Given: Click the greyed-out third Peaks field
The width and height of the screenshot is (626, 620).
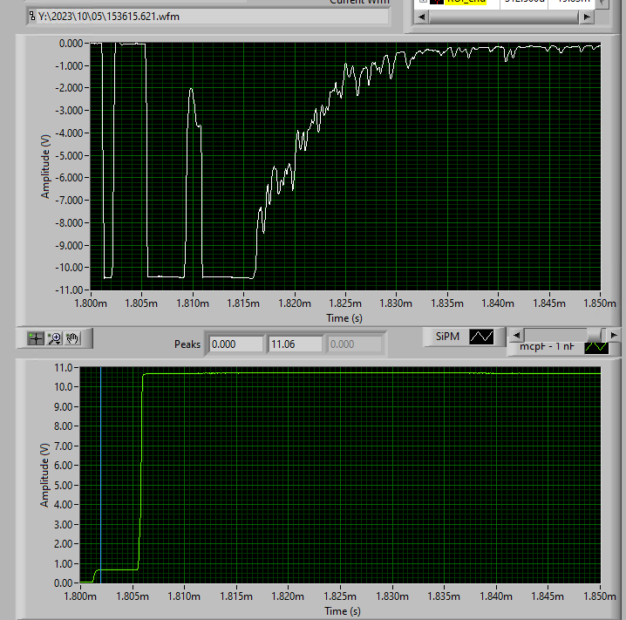Looking at the screenshot, I should [355, 344].
